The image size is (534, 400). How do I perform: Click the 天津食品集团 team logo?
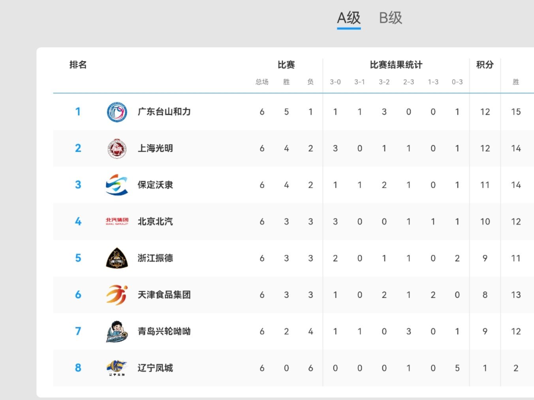click(x=117, y=295)
